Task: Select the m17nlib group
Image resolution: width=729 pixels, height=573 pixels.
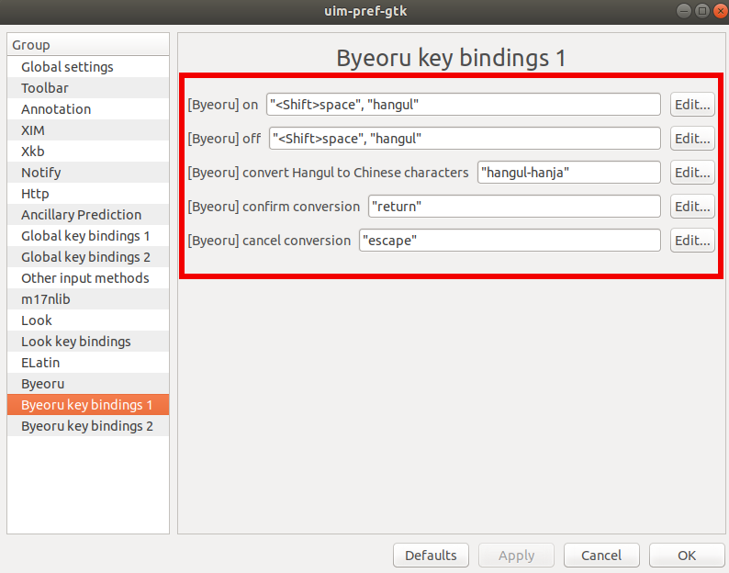Action: tap(88, 299)
